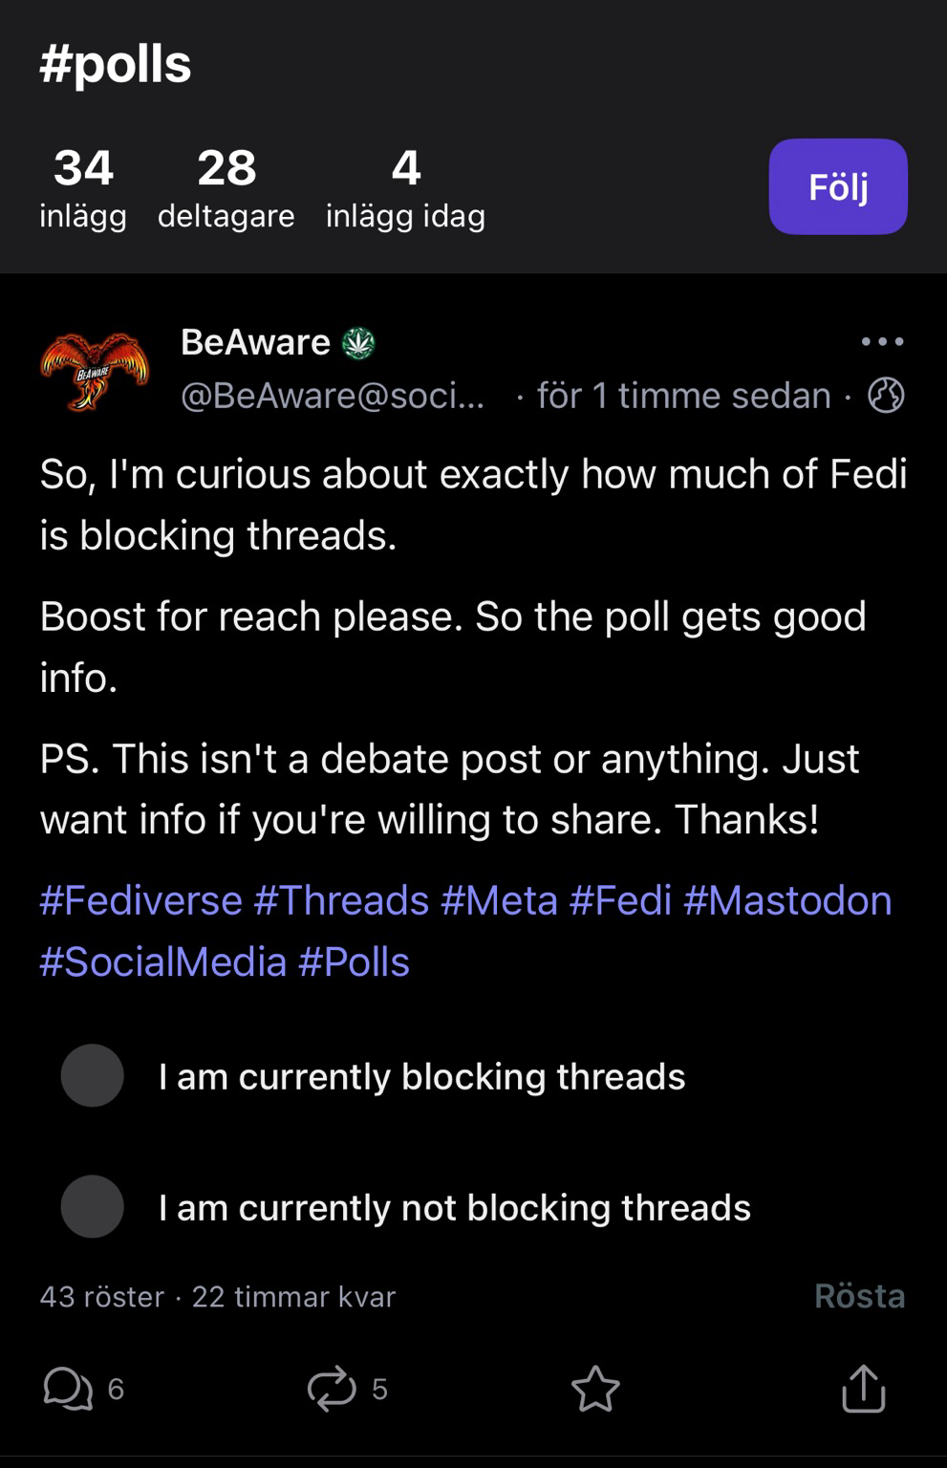Submit the vote with Rösta
947x1468 pixels.
(x=859, y=1296)
